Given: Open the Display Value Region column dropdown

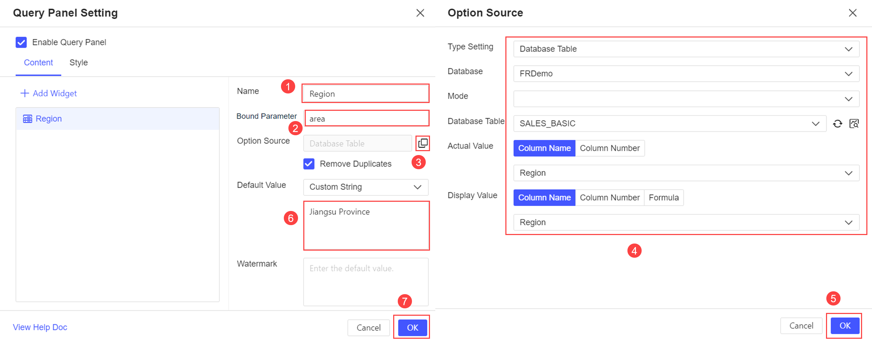Looking at the screenshot, I should coord(686,222).
